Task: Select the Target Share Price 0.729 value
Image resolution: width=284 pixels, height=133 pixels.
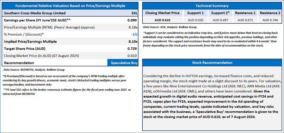Action: 133,49
